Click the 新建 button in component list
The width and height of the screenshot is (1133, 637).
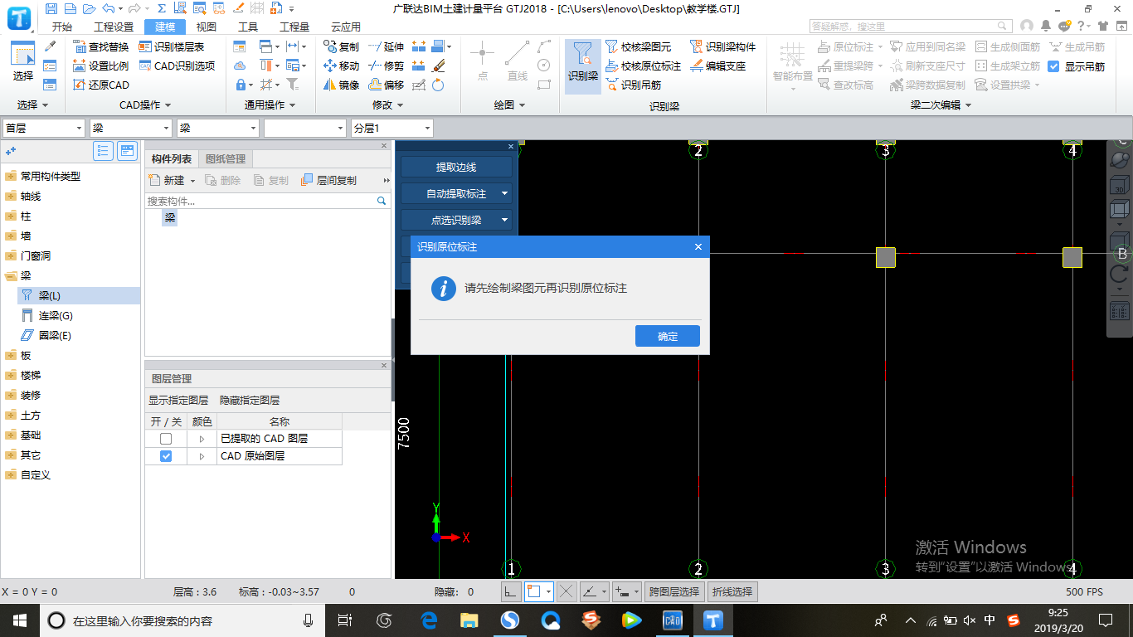[x=172, y=180]
